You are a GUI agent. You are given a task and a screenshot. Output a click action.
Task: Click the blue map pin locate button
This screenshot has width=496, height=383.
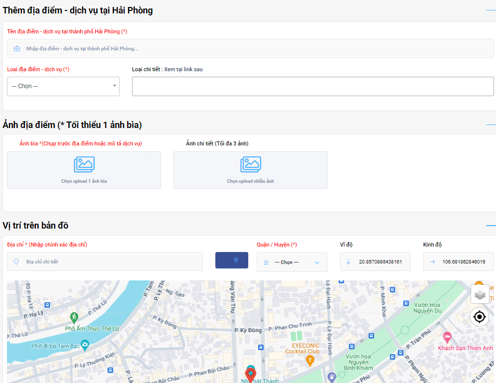coord(232,260)
